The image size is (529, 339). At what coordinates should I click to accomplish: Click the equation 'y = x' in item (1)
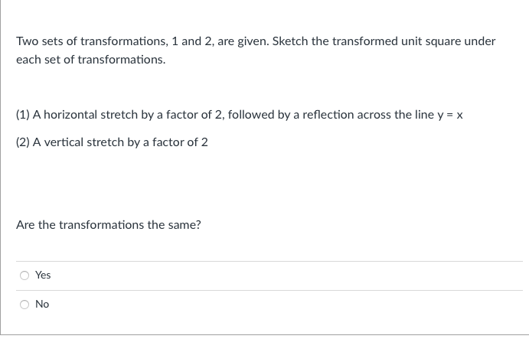point(450,116)
